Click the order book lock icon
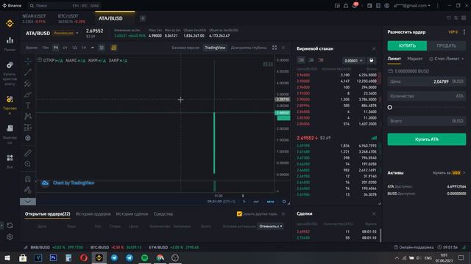The width and height of the screenshot is (471, 264). [372, 60]
